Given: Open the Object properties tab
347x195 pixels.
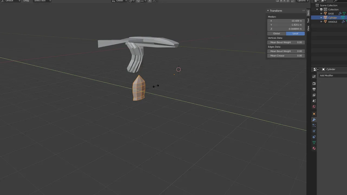Looking at the screenshot, I should coord(314,114).
